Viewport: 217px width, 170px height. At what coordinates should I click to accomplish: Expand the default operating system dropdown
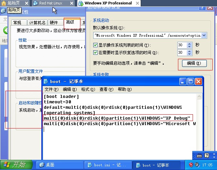(204, 35)
